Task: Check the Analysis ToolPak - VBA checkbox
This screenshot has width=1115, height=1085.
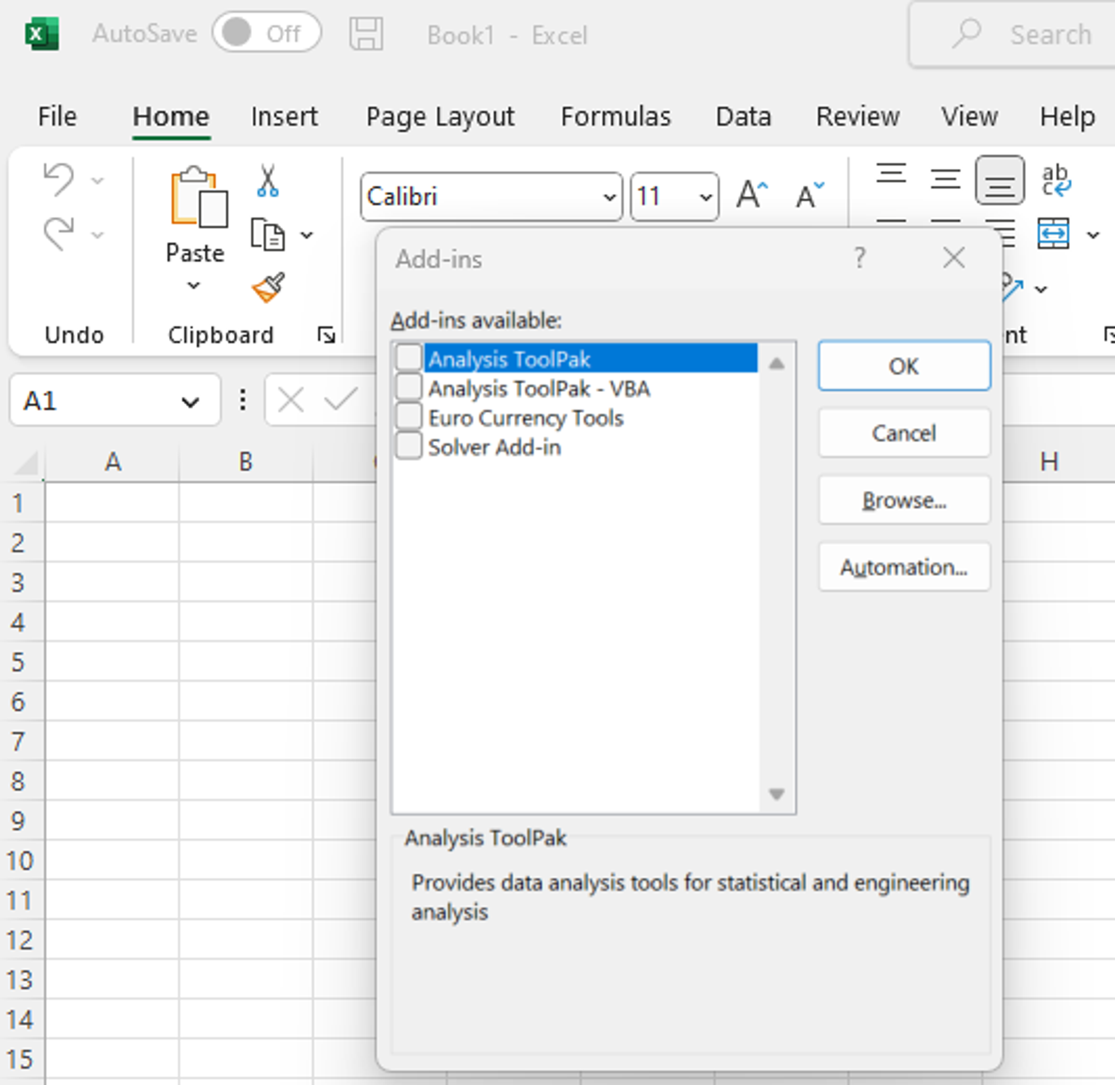Action: pos(409,387)
